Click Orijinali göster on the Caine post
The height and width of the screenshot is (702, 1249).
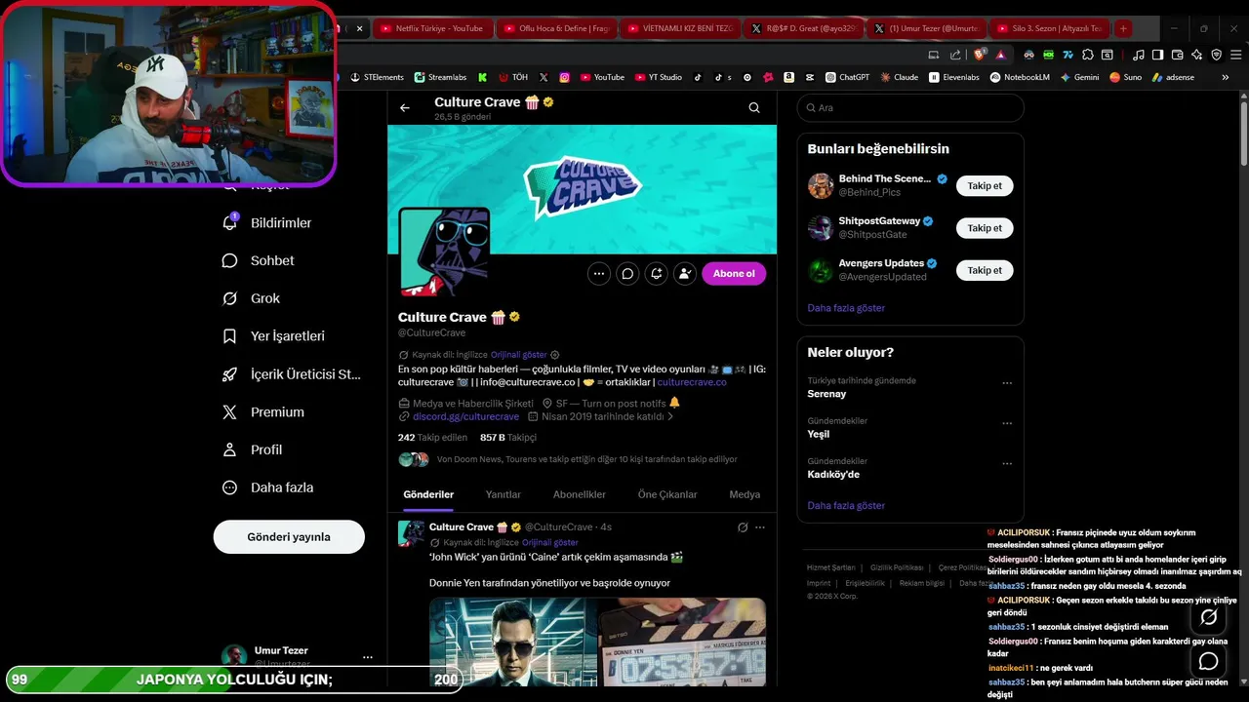[549, 542]
